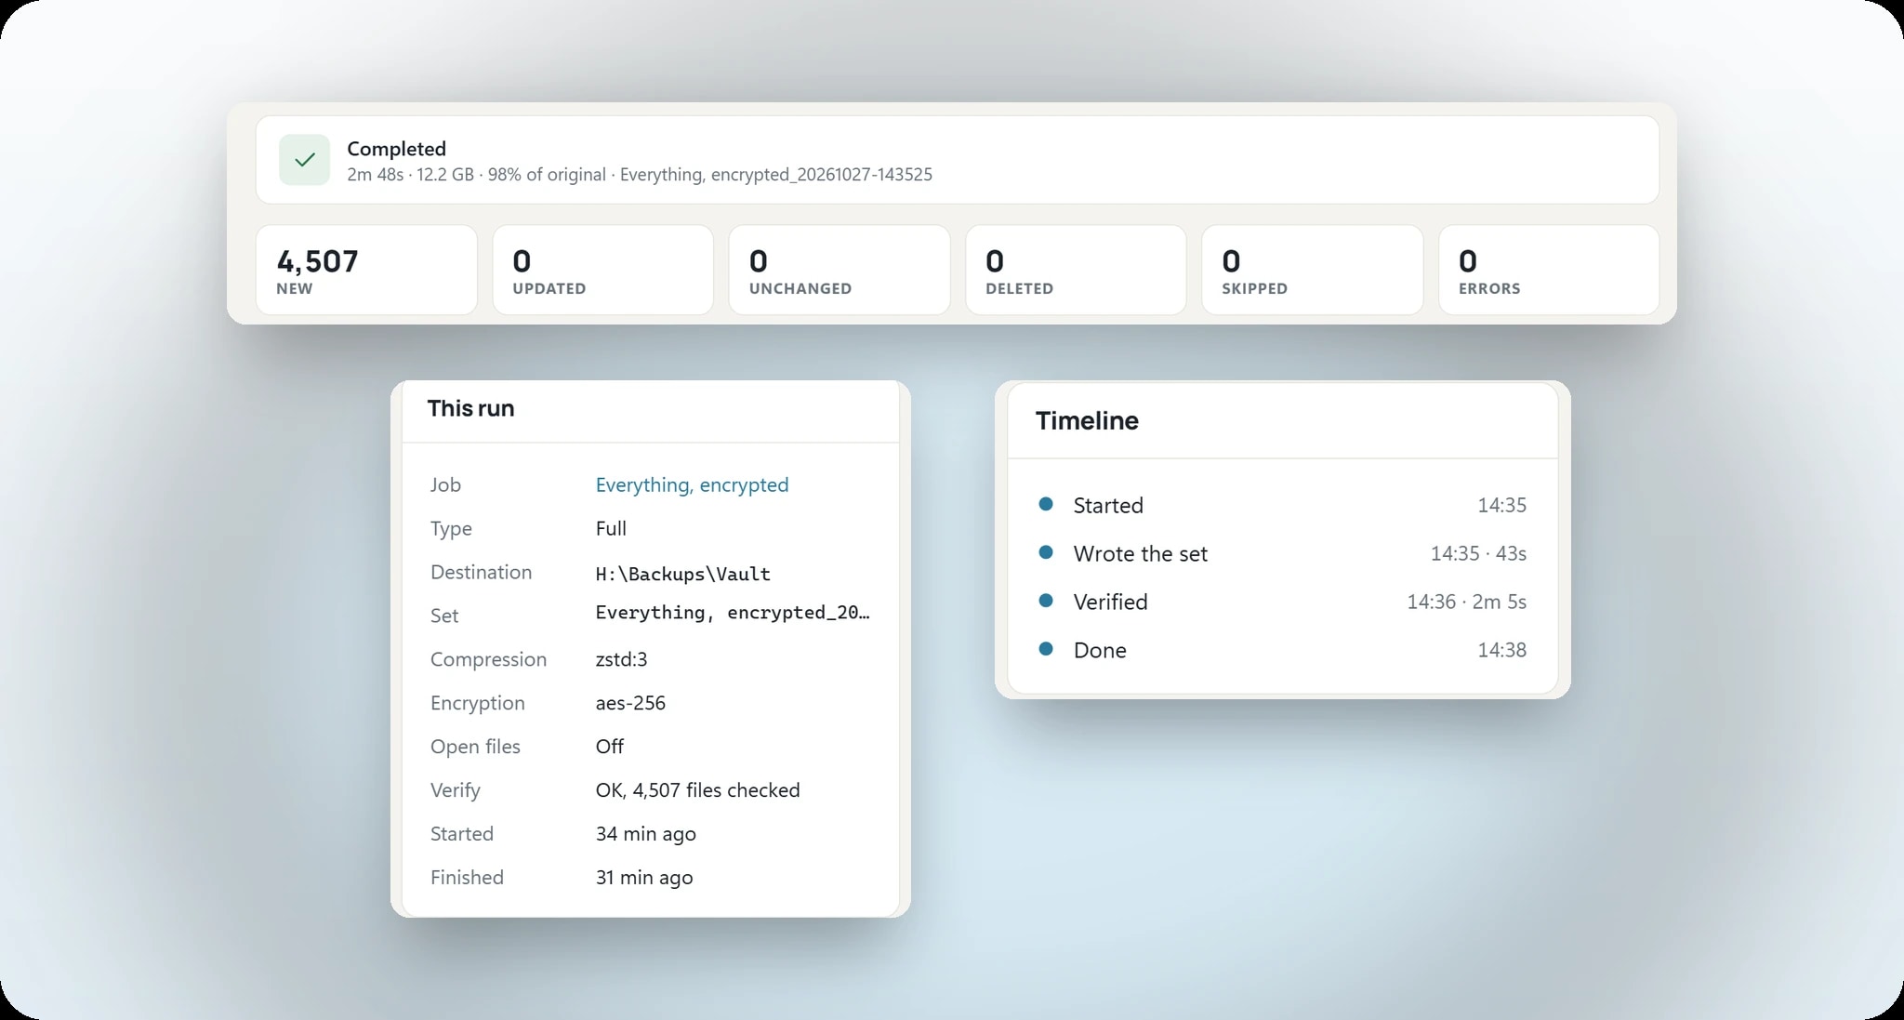Image resolution: width=1904 pixels, height=1020 pixels.
Task: Click the Open files value Off
Action: [x=609, y=747]
